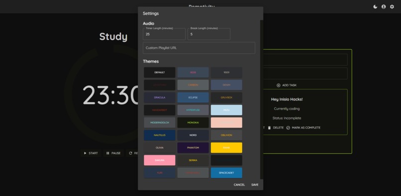
Task: Choose the Oblivion theme
Action: pyautogui.click(x=226, y=135)
